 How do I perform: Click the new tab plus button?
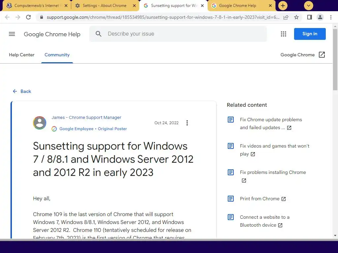(x=283, y=6)
